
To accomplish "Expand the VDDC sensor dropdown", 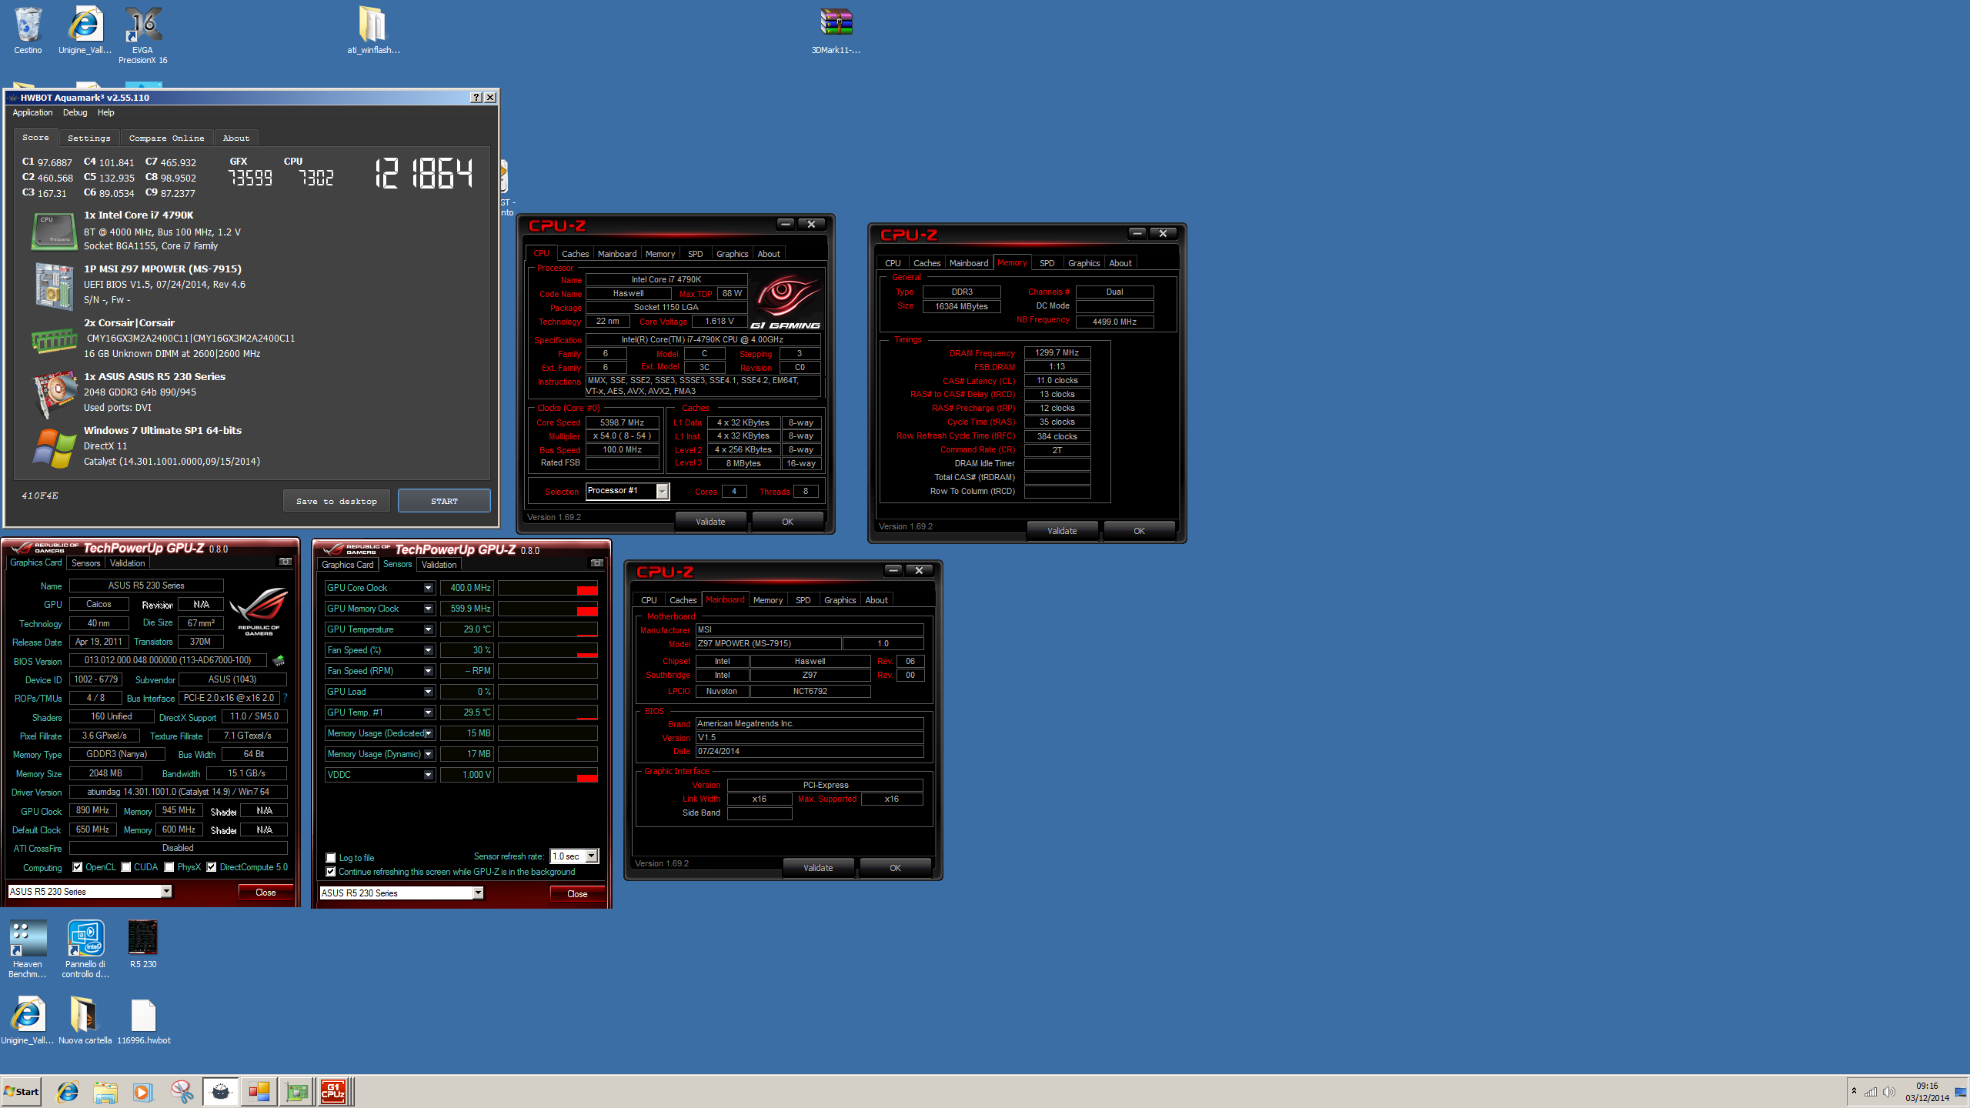I will tap(429, 775).
